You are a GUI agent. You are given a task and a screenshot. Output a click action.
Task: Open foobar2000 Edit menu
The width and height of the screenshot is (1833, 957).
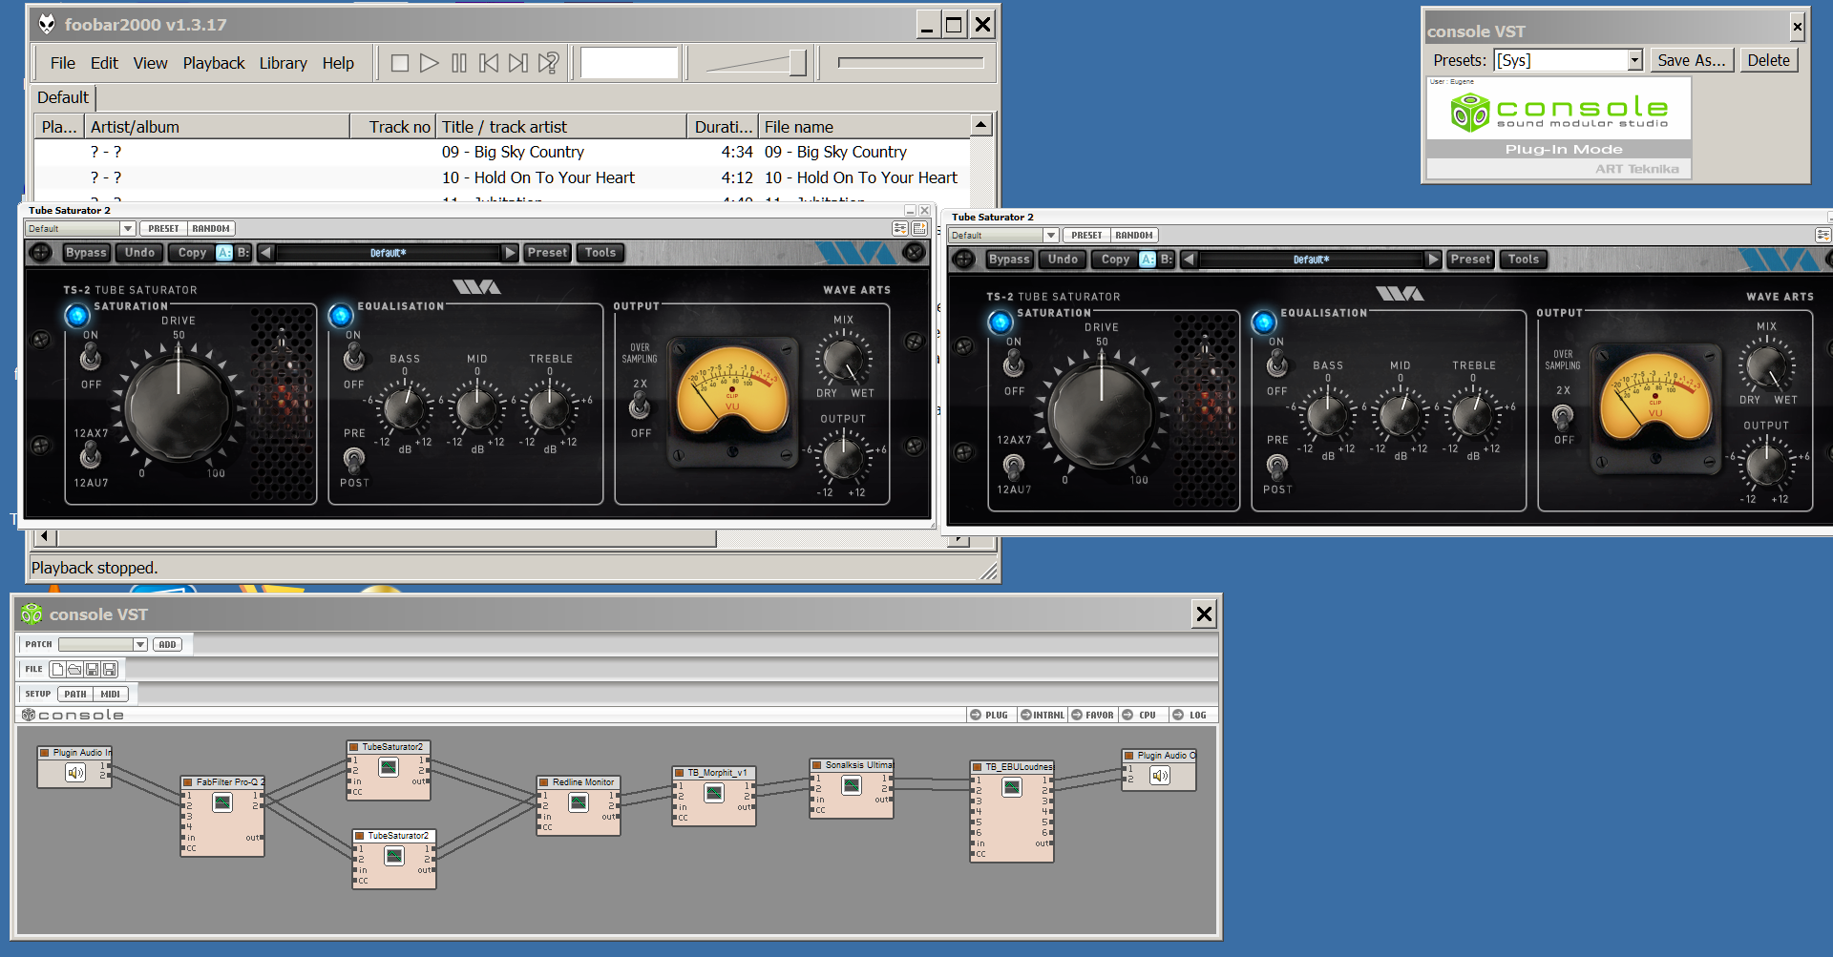pos(104,63)
